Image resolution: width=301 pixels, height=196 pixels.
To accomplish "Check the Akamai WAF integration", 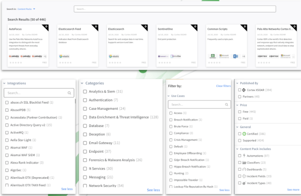I will pos(7,148).
